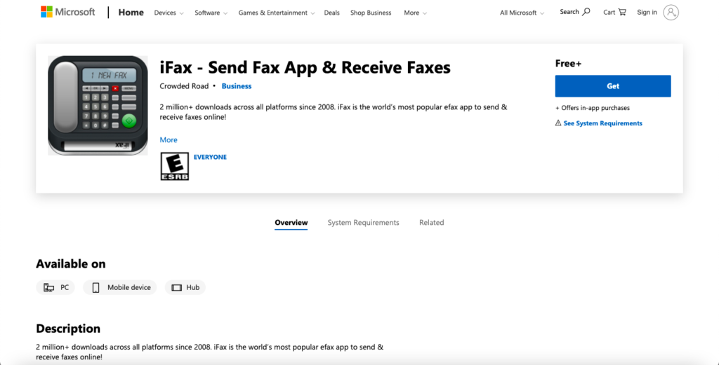Expand the Devices menu
This screenshot has height=365, width=719.
169,13
